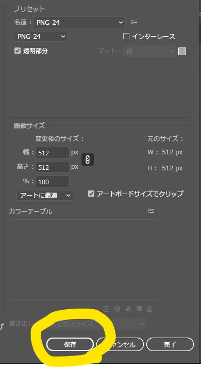Expand the PNG-24 file format dropdown
The image size is (201, 367).
tap(41, 37)
